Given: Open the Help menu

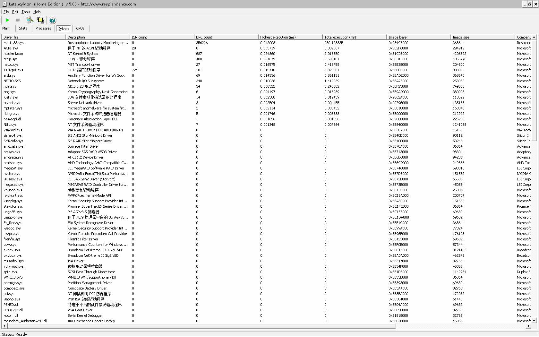Looking at the screenshot, I should point(37,12).
